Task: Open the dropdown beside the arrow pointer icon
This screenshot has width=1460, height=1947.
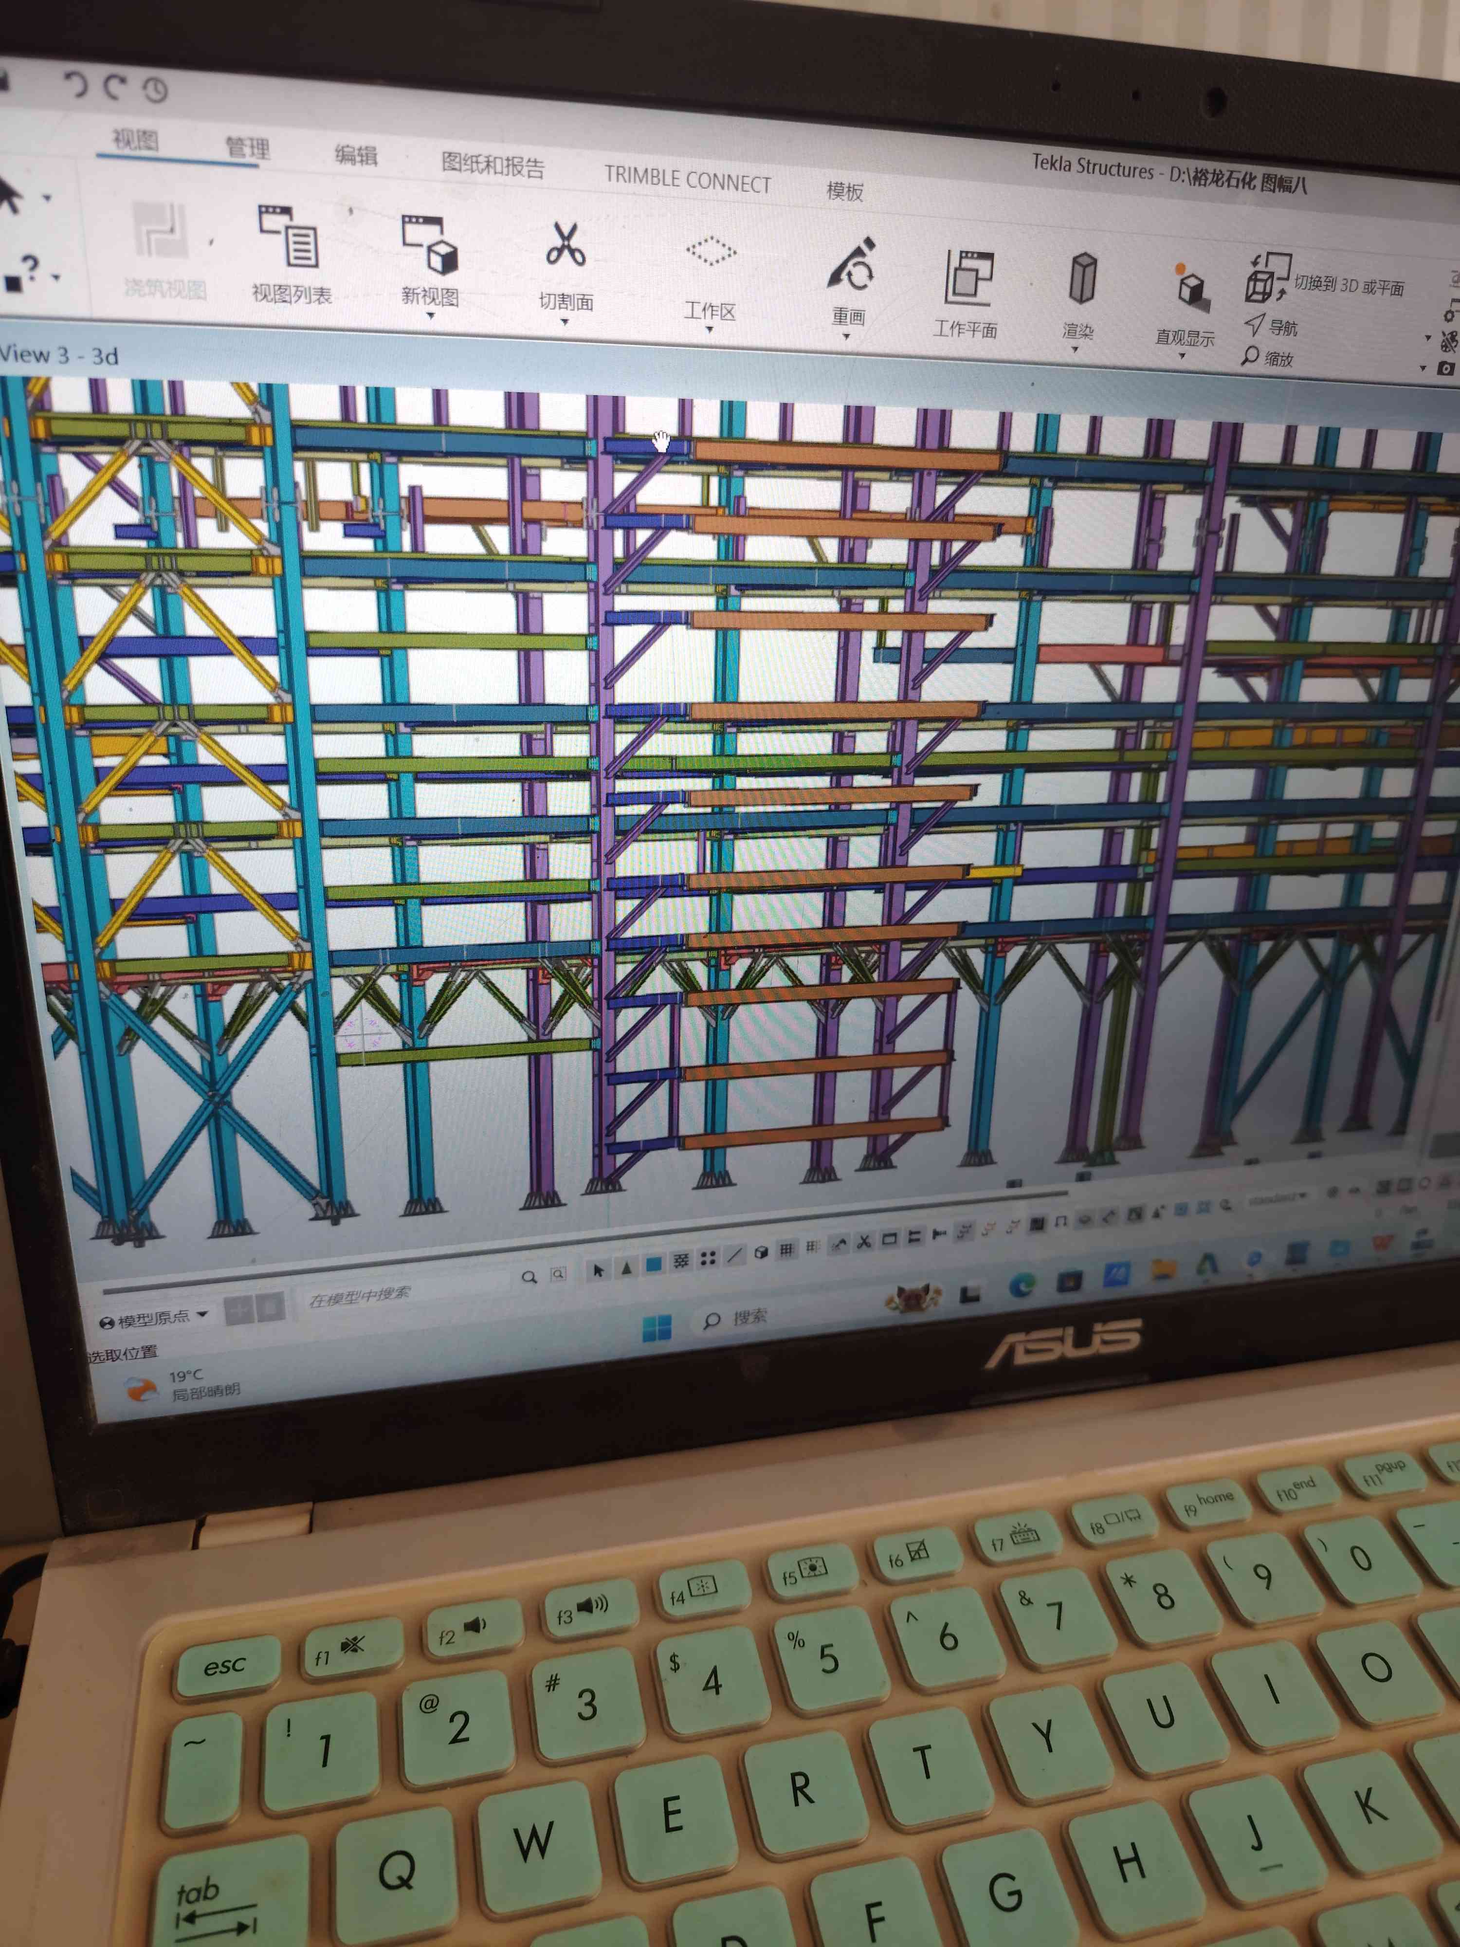Action: coord(48,198)
